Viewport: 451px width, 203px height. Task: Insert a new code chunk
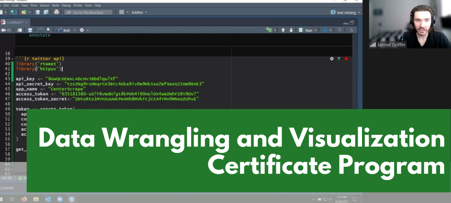click(269, 30)
